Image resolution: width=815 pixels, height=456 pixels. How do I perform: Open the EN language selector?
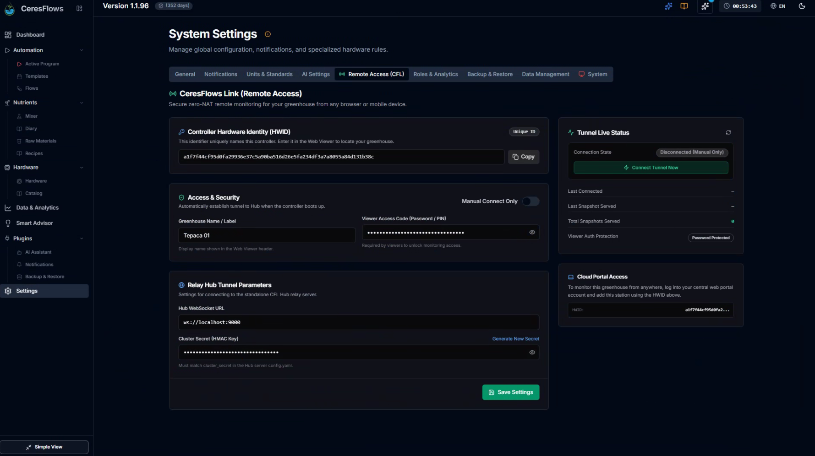pos(778,6)
